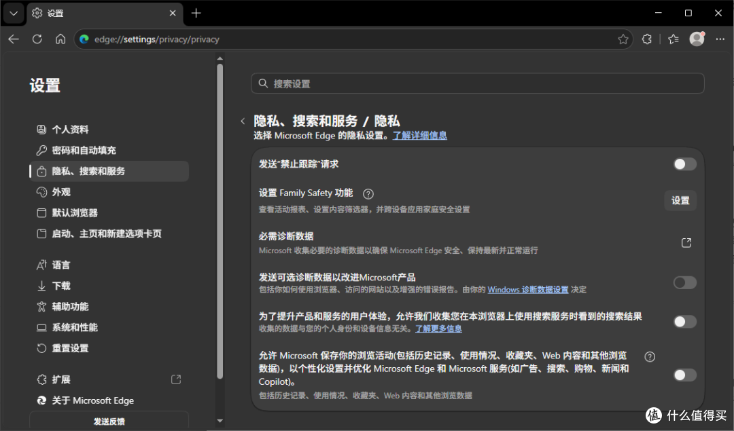The height and width of the screenshot is (431, 734).
Task: Click the accessibility figure icon beside 辅助功能
Action: point(41,307)
